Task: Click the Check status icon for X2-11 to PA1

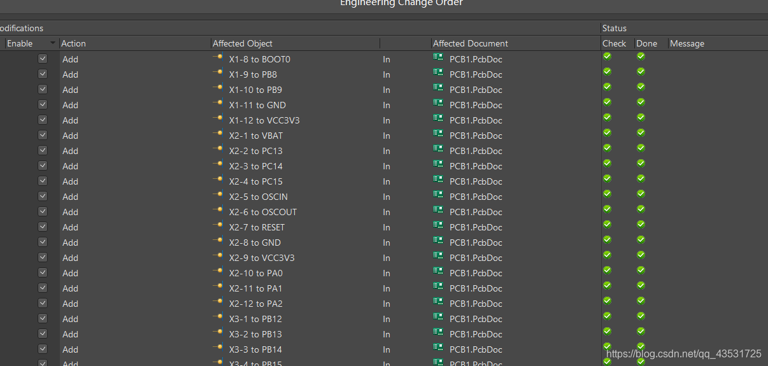Action: 607,285
